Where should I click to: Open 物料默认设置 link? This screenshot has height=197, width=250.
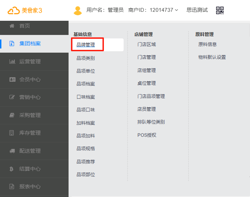pos(212,57)
